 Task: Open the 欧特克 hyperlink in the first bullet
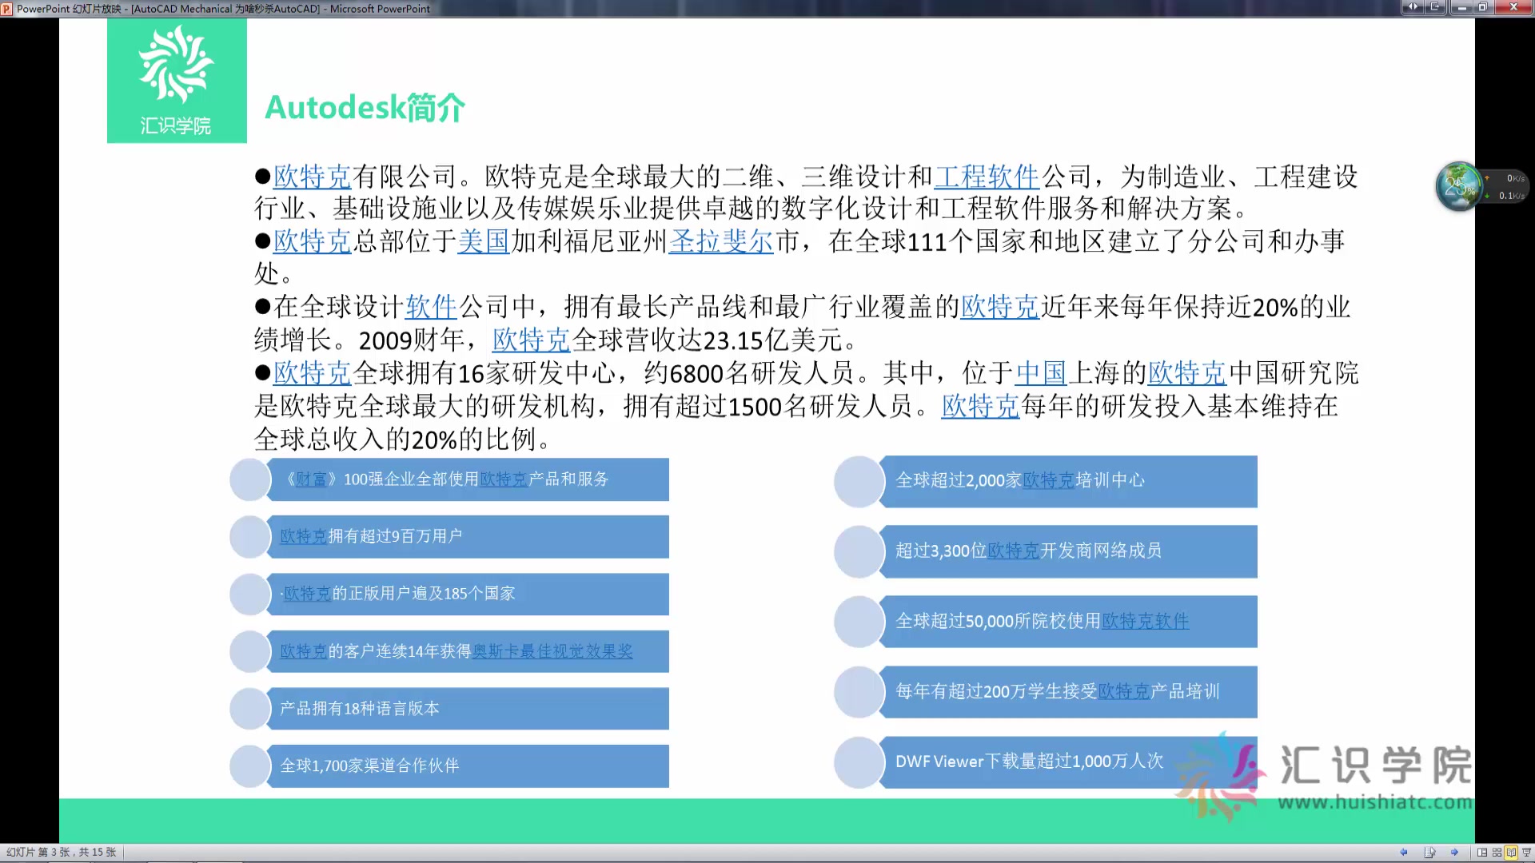312,177
